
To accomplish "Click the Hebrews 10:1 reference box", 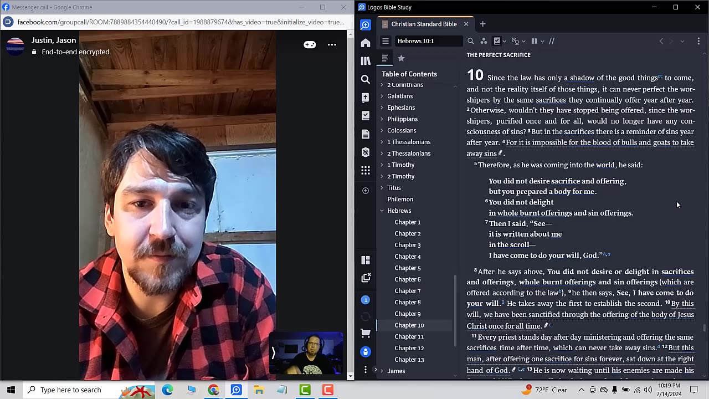I will pos(428,41).
